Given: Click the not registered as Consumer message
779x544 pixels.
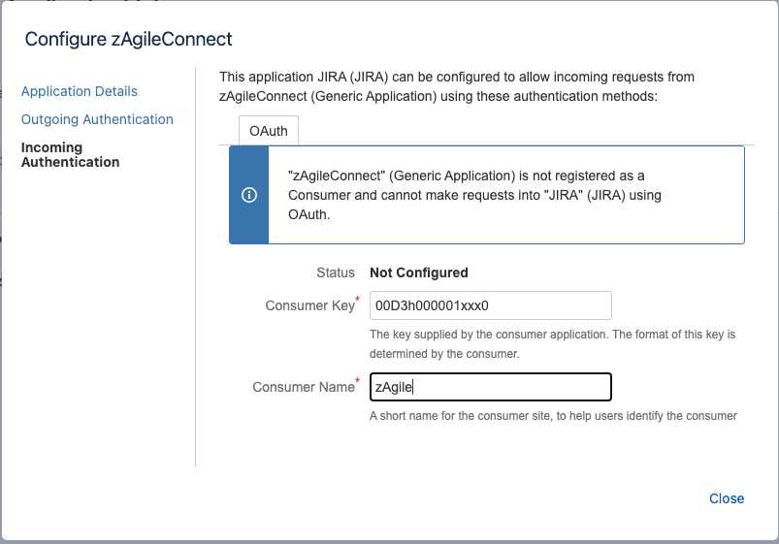Looking at the screenshot, I should pos(475,195).
